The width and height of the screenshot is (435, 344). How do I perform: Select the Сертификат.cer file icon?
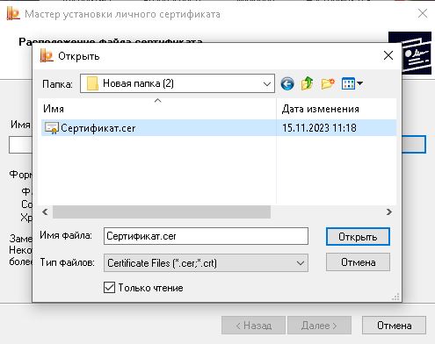pyautogui.click(x=51, y=128)
